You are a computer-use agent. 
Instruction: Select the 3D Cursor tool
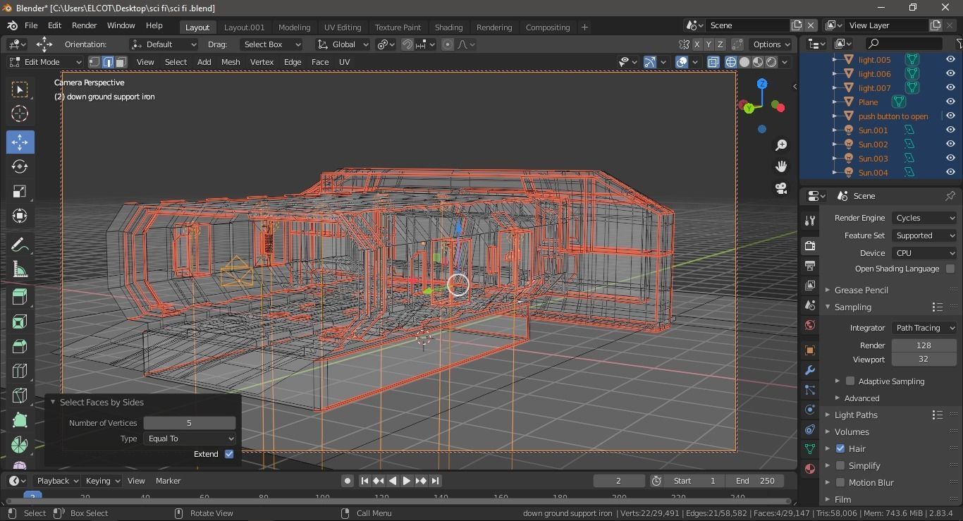pos(20,114)
